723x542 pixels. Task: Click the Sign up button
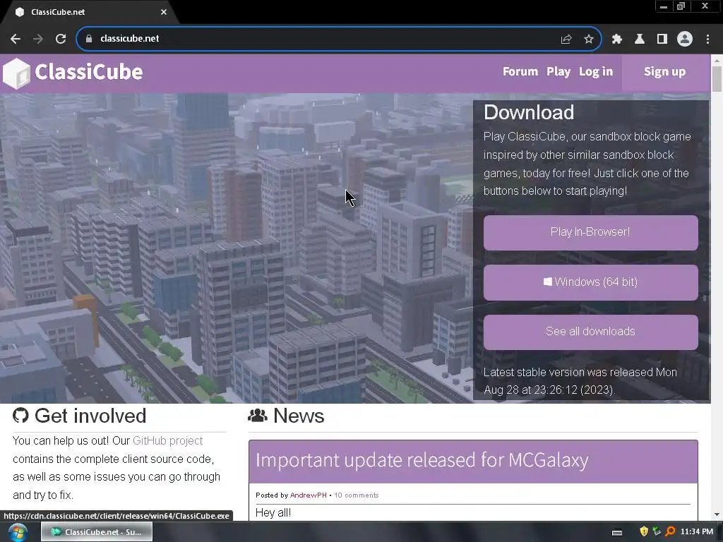[x=664, y=72]
